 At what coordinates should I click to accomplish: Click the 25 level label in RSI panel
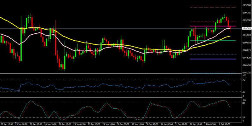pyautogui.click(x=244, y=92)
